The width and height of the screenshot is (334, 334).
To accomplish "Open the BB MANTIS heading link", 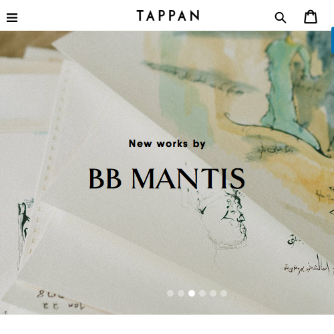I will (x=167, y=178).
